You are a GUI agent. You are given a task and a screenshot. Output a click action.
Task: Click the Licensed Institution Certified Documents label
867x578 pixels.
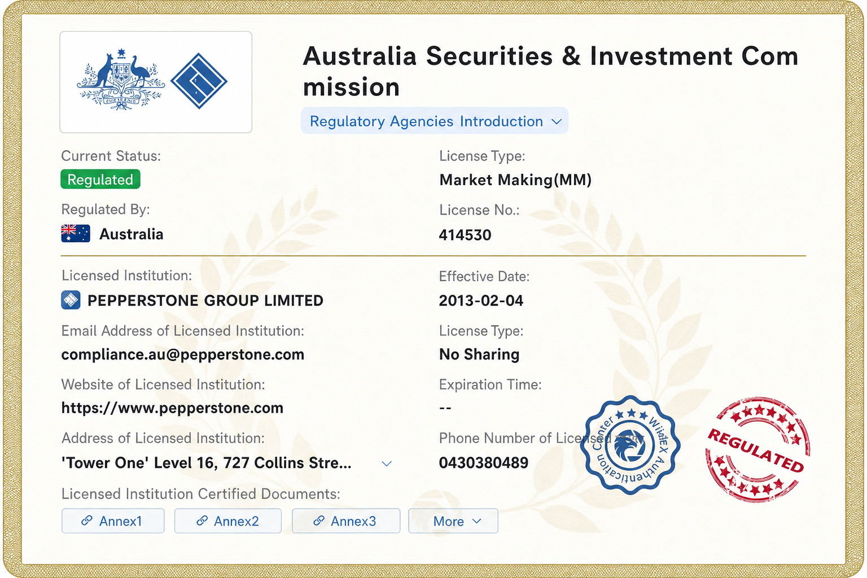pos(201,494)
